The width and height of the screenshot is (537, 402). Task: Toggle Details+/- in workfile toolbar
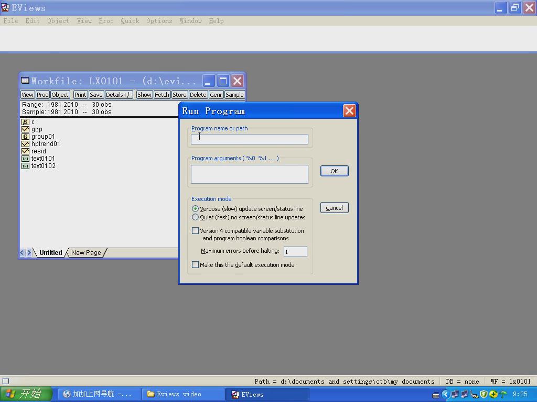click(x=119, y=95)
